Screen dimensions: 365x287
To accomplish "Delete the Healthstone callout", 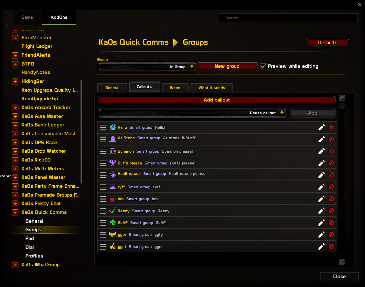I will [x=331, y=175].
